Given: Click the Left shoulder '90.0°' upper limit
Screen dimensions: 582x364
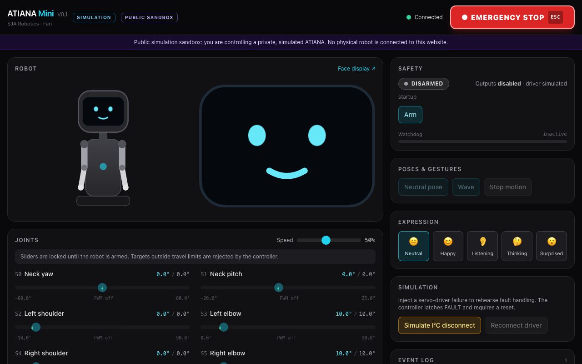Looking at the screenshot, I should pos(183,338).
